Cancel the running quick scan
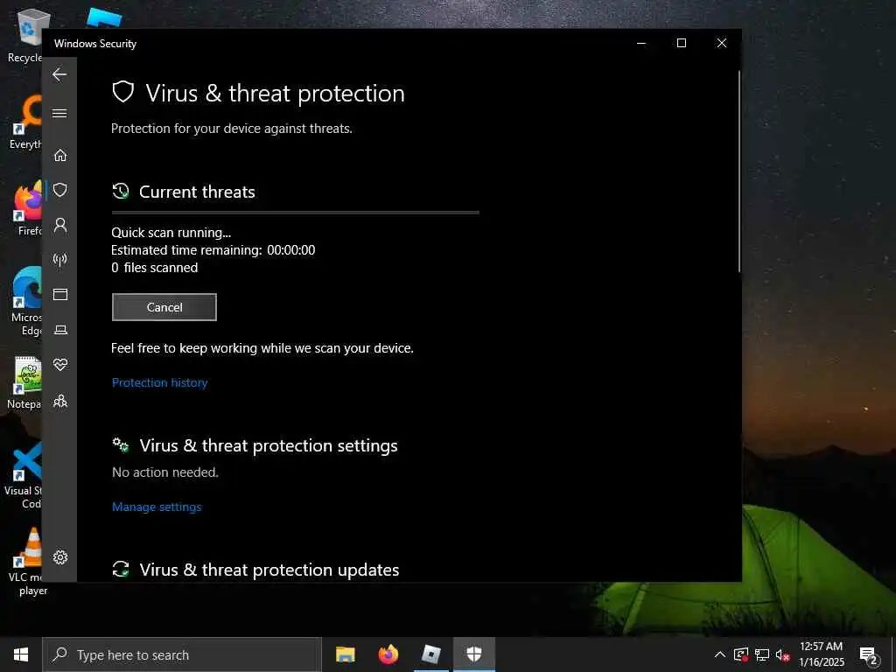The height and width of the screenshot is (672, 896). click(x=164, y=307)
